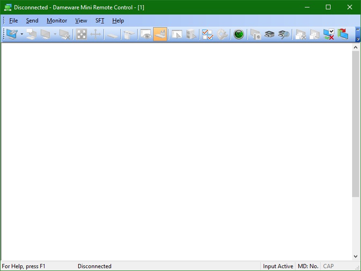This screenshot has height=271, width=361.
Task: Open the View menu
Action: pyautogui.click(x=81, y=21)
